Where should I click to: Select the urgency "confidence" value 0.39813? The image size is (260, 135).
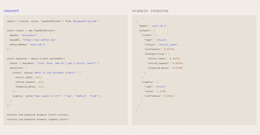pos(169,96)
